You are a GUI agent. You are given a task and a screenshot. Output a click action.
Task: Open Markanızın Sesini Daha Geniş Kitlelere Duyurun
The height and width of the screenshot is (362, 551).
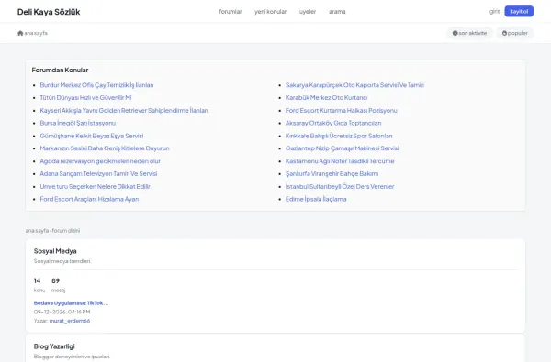coord(105,148)
